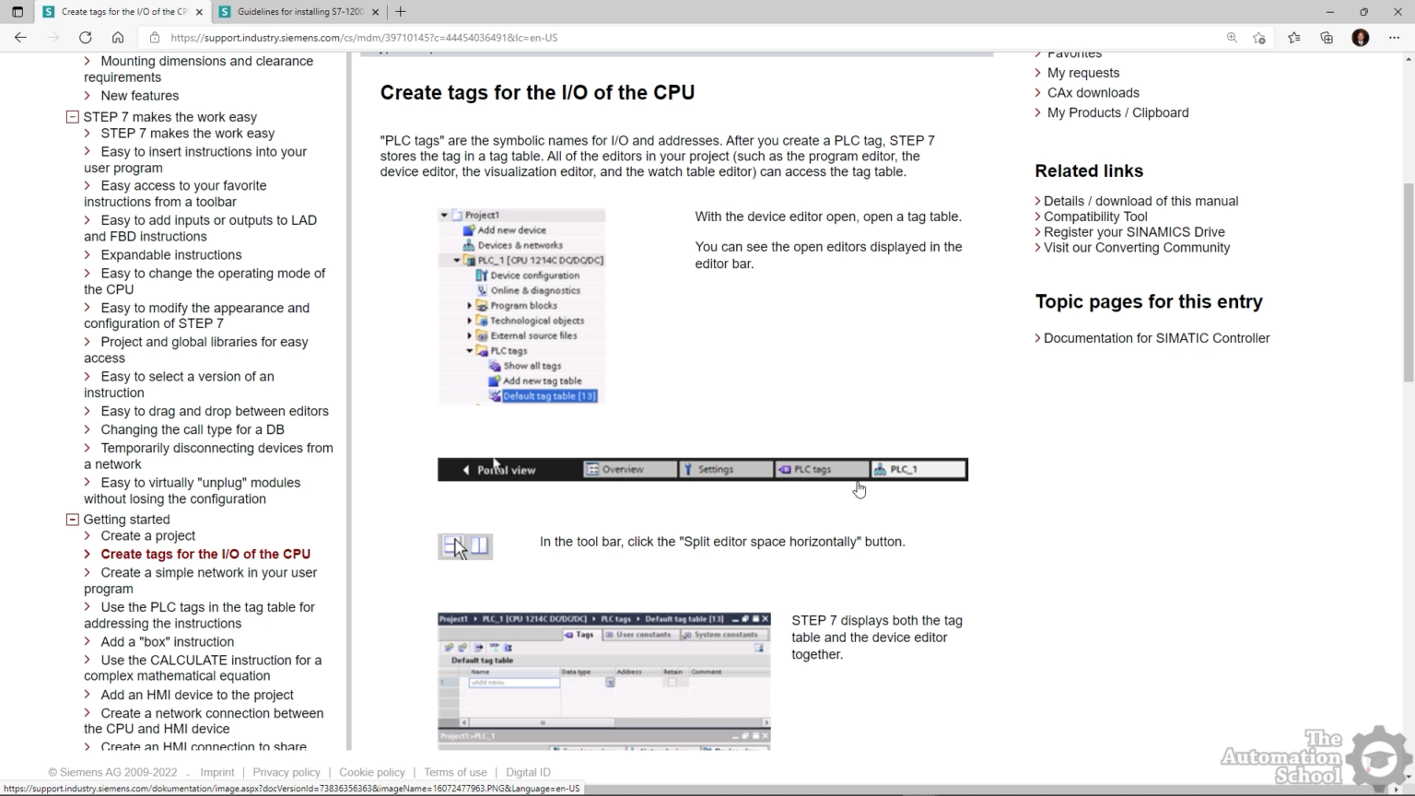Click the address bar URL field
The height and width of the screenshot is (796, 1415).
tap(645, 38)
